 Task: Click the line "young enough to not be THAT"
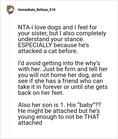click(x=59, y=117)
